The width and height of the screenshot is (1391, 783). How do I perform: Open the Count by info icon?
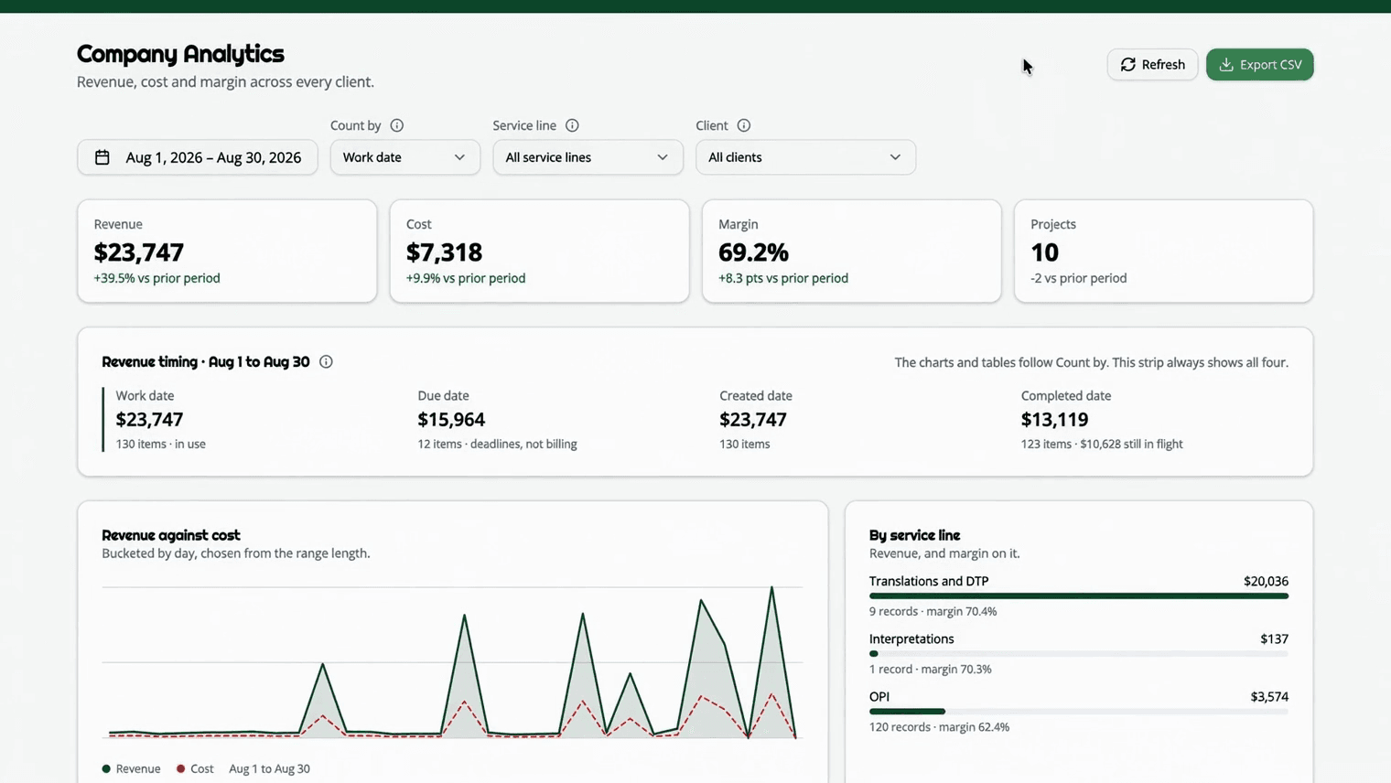coord(397,125)
